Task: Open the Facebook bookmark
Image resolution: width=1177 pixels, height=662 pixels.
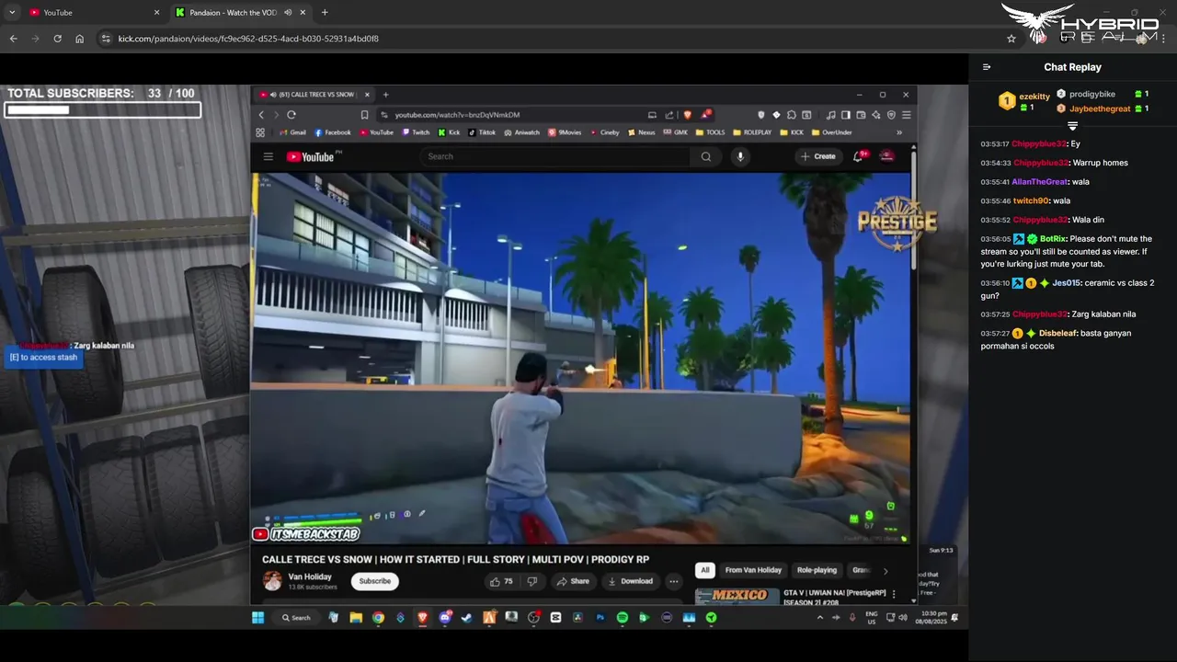Action: 333,132
